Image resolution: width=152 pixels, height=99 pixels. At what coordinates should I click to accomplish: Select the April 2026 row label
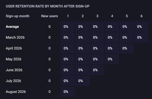(14, 48)
